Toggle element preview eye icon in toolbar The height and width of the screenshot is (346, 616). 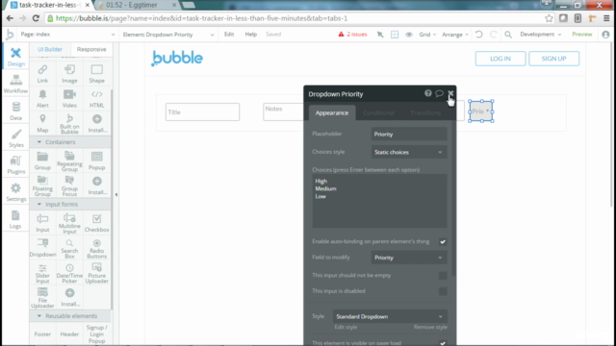click(x=409, y=35)
